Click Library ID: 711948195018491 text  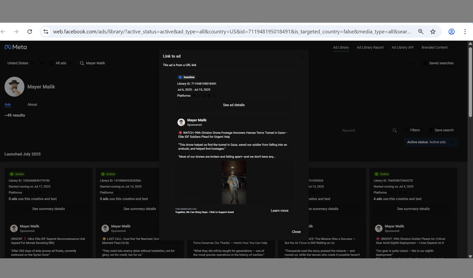pyautogui.click(x=197, y=84)
